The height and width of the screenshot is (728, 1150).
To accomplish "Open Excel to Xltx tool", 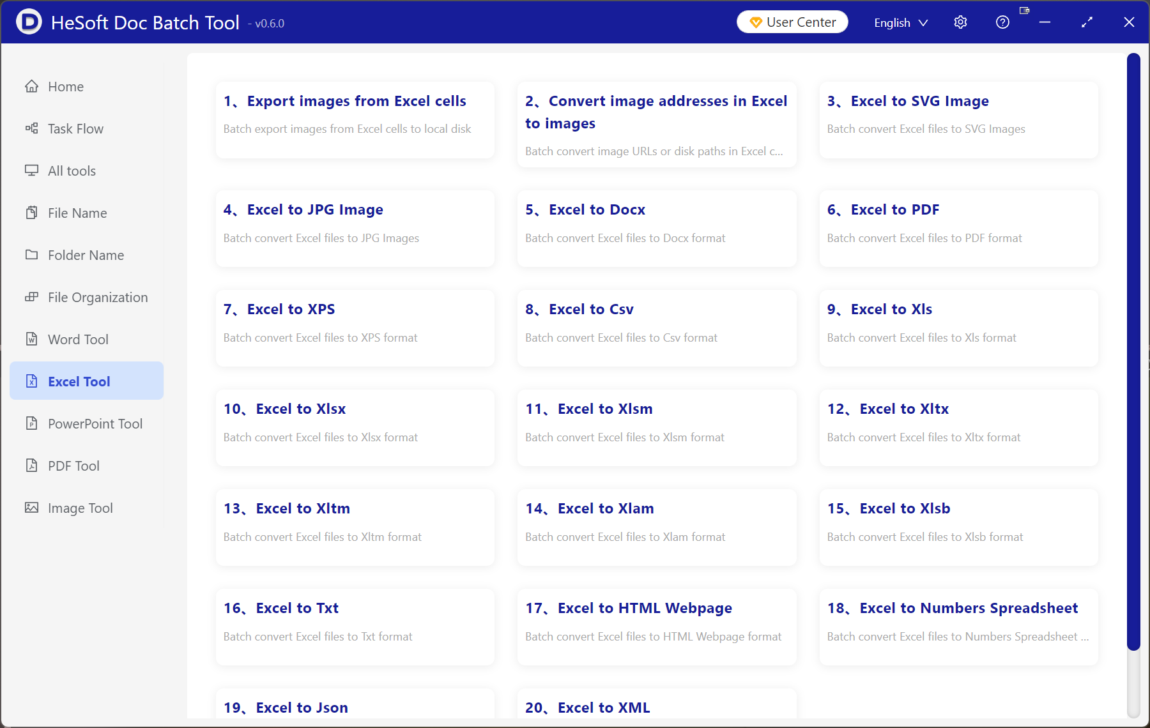I will pyautogui.click(x=959, y=428).
